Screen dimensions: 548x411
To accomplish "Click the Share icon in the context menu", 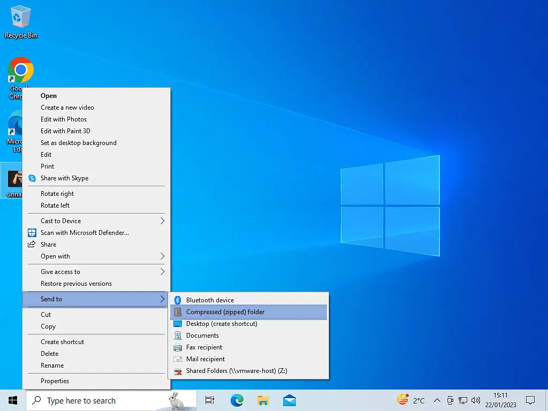I will (32, 244).
